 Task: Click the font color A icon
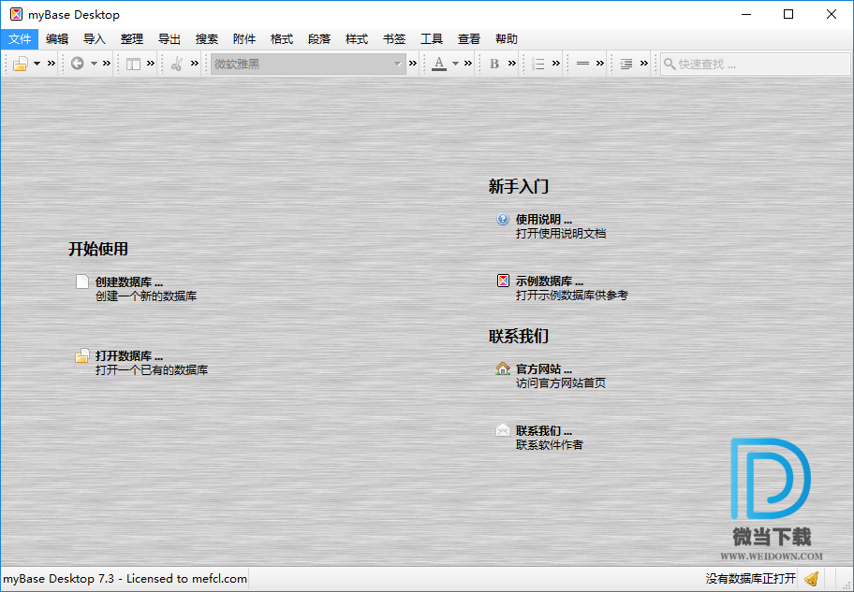tap(439, 64)
